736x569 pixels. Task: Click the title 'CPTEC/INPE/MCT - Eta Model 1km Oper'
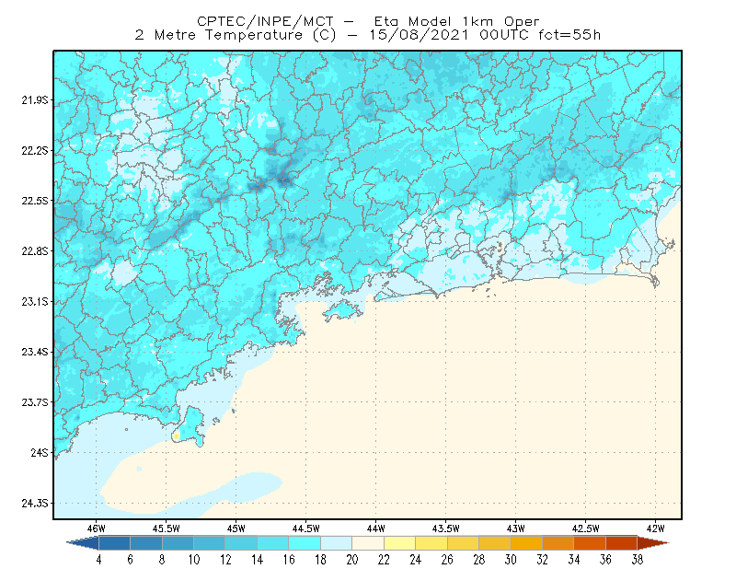(368, 21)
